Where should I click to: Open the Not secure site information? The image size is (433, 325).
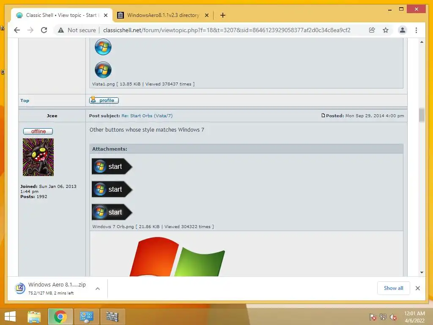[x=77, y=30]
